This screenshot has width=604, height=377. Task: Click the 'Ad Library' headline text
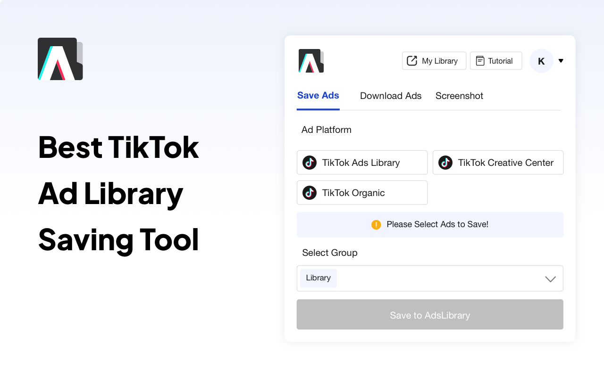click(x=110, y=194)
